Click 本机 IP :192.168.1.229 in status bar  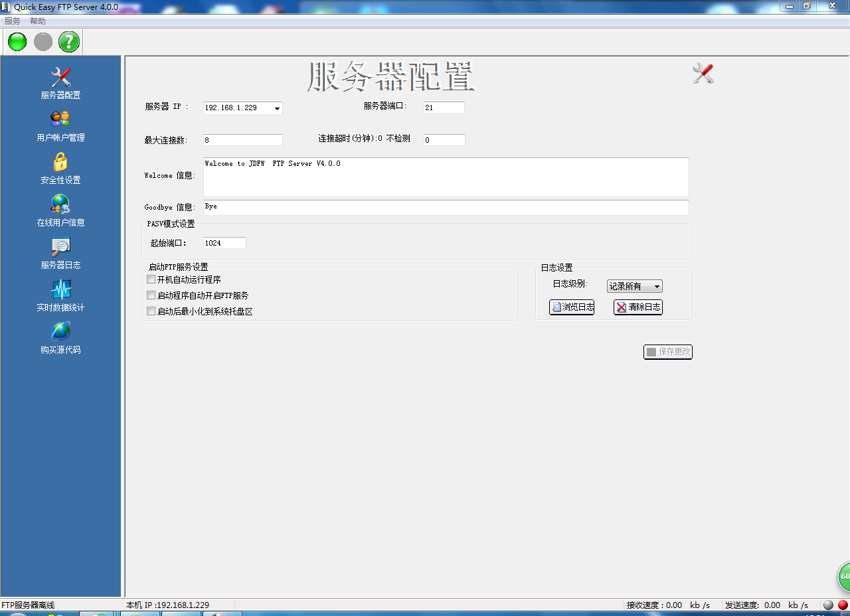click(x=168, y=605)
